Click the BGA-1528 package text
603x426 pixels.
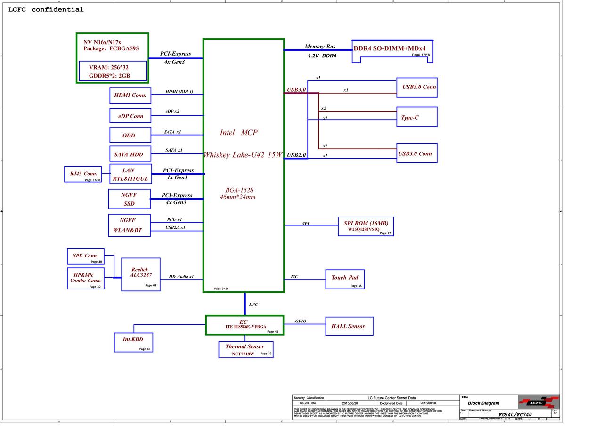[239, 190]
